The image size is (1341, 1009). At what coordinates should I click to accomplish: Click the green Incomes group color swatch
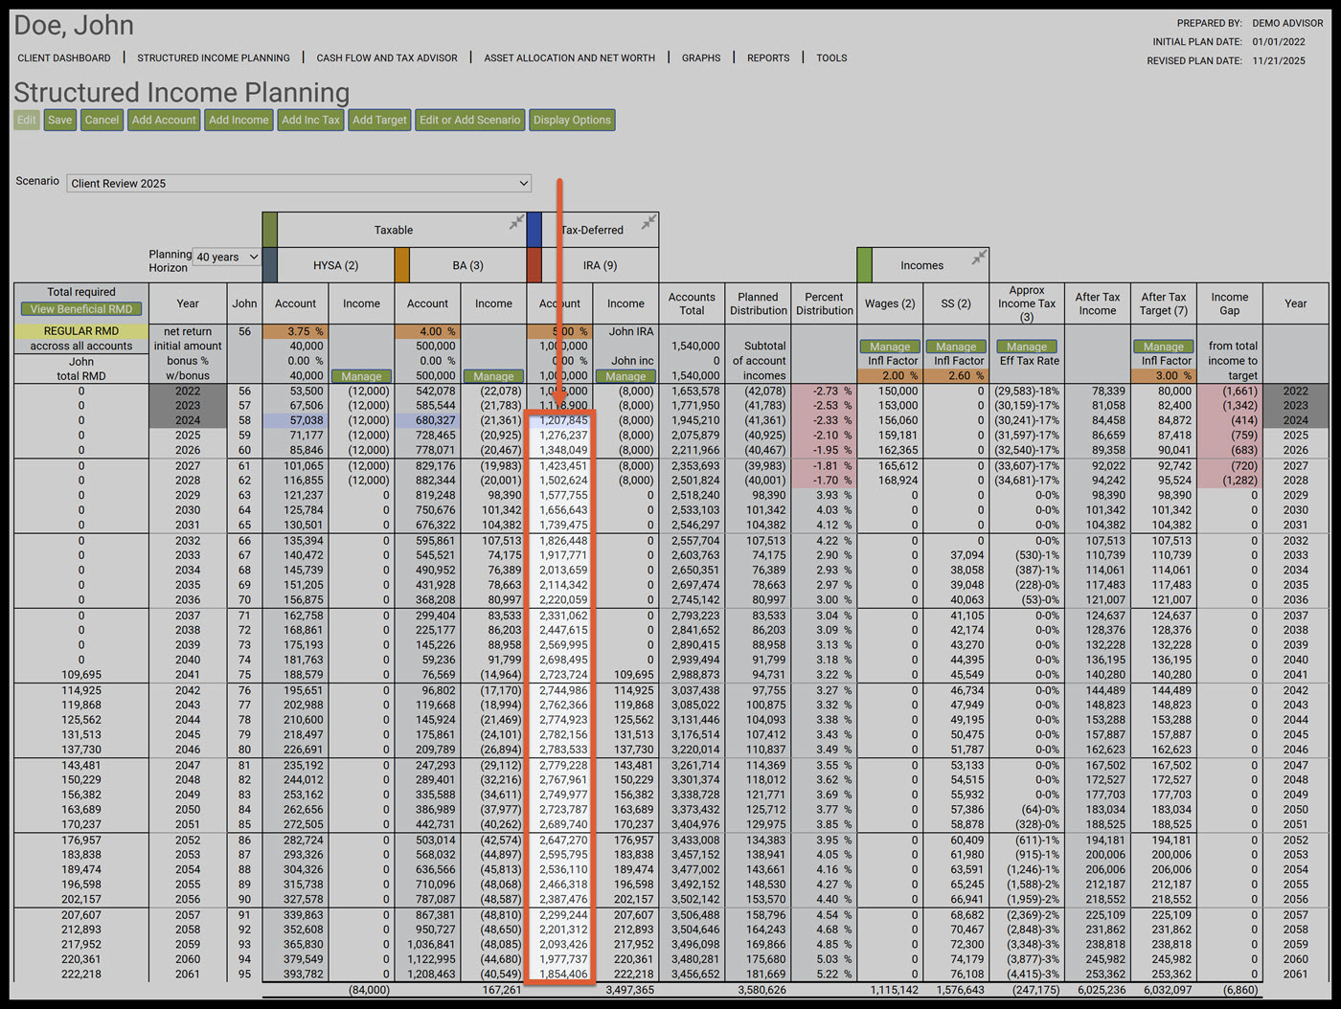pyautogui.click(x=864, y=265)
